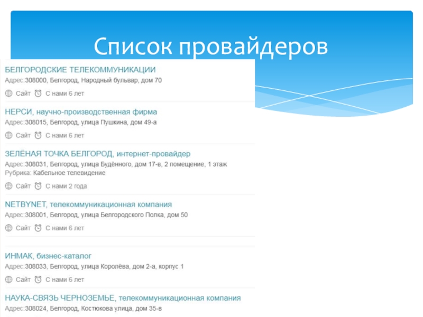Viewport: 423px width, 317px height.
Task: Open ИНМАК бизнес-каталог link
Action: [x=48, y=256]
